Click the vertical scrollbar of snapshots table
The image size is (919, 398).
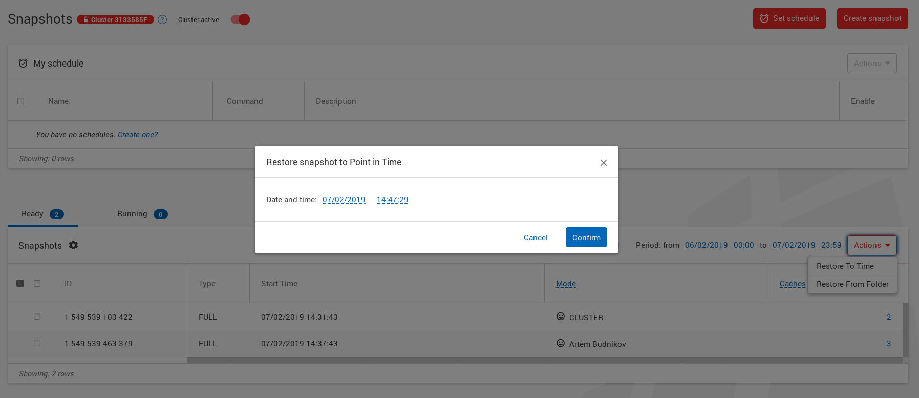pos(906,330)
